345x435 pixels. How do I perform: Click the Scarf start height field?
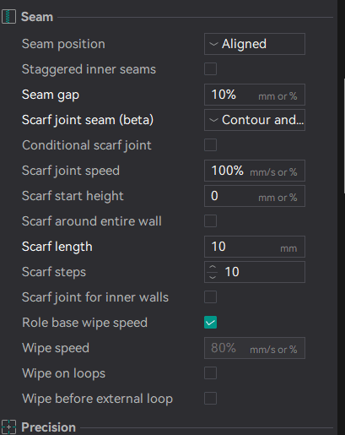pos(255,196)
